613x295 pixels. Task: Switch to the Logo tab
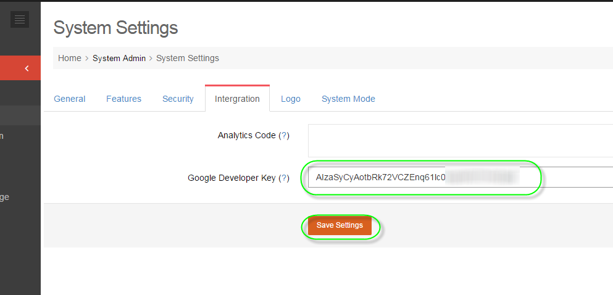[291, 99]
